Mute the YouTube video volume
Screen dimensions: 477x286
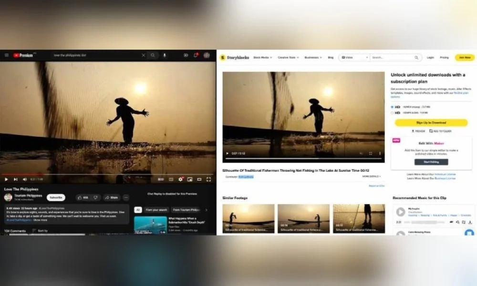24,179
